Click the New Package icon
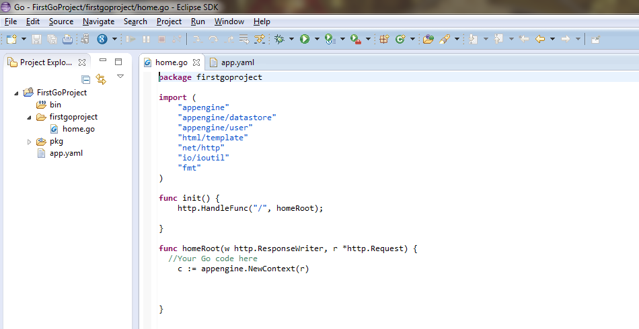This screenshot has height=329, width=639. click(x=384, y=39)
